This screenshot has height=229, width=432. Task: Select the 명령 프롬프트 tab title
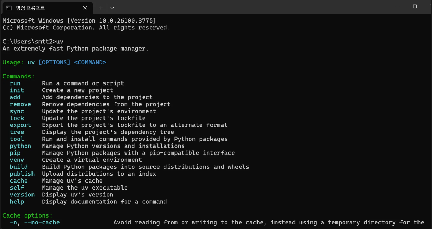coord(30,8)
